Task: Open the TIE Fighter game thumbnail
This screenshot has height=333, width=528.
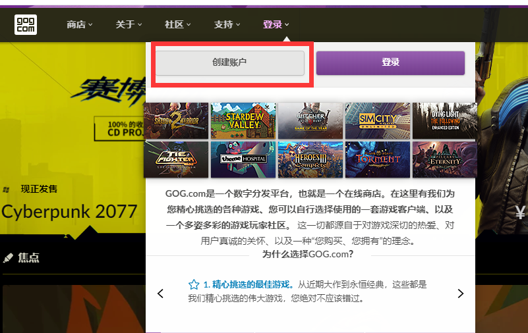Action: (x=176, y=159)
